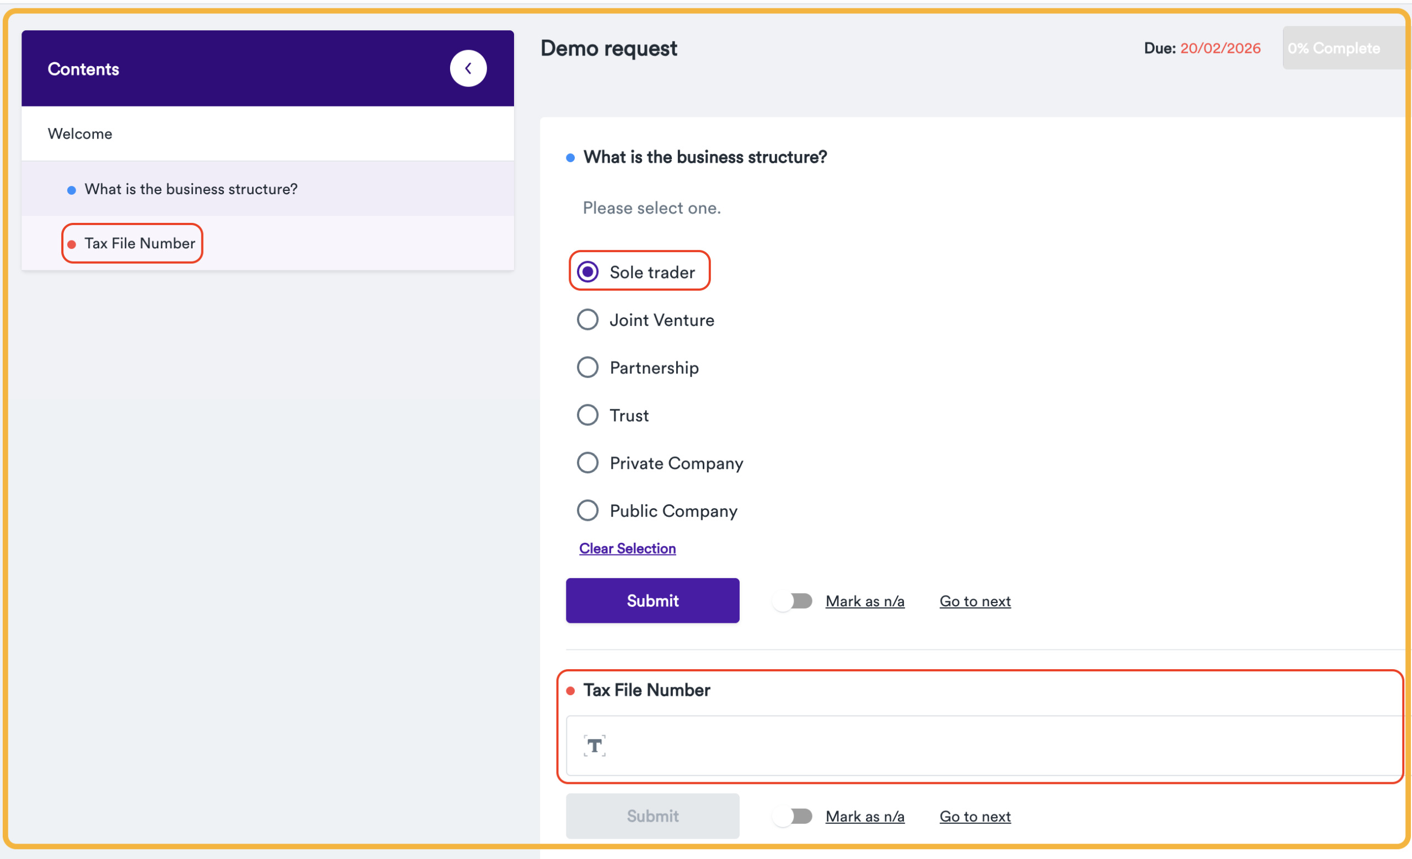Toggle Mark as n/a for Tax File Number
Image resolution: width=1412 pixels, height=859 pixels.
click(793, 816)
